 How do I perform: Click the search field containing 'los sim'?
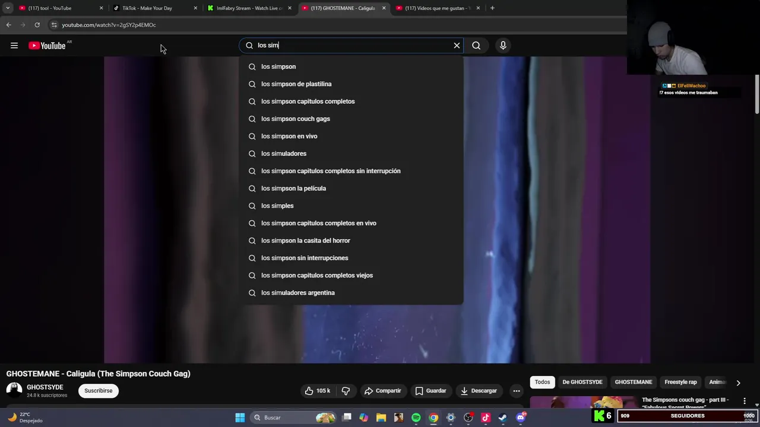350,45
